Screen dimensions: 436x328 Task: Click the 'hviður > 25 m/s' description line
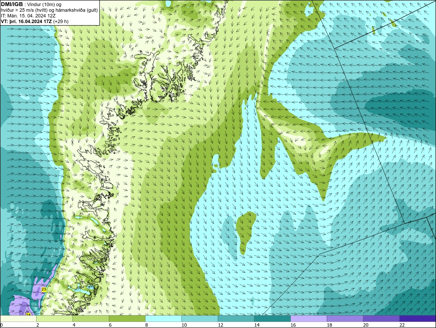tap(49, 10)
